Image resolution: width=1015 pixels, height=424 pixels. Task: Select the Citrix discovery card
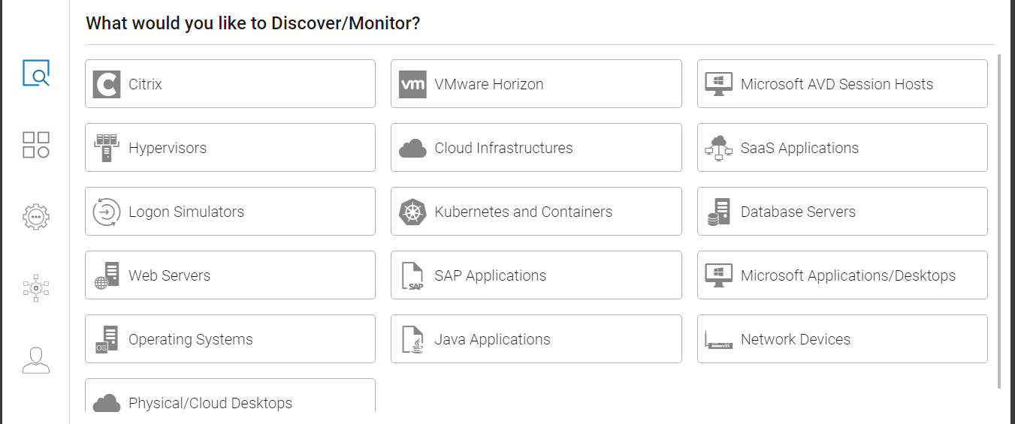click(x=230, y=84)
